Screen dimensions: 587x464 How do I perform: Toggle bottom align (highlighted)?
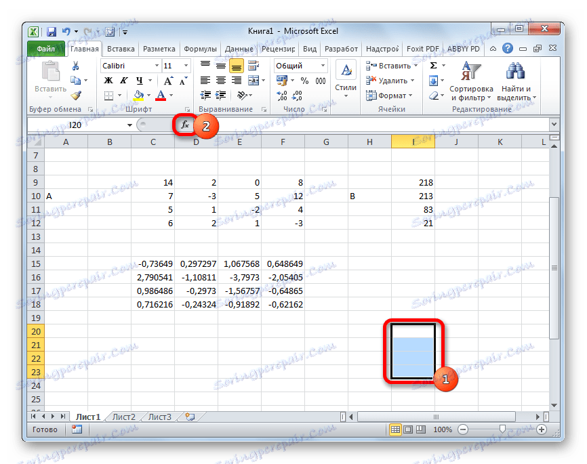pyautogui.click(x=237, y=66)
